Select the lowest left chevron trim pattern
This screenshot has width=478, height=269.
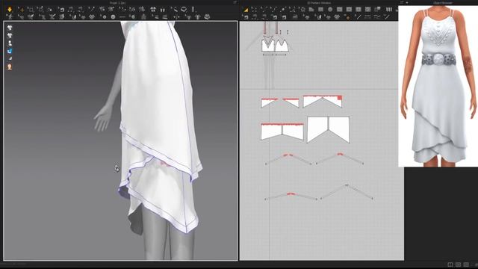point(291,197)
